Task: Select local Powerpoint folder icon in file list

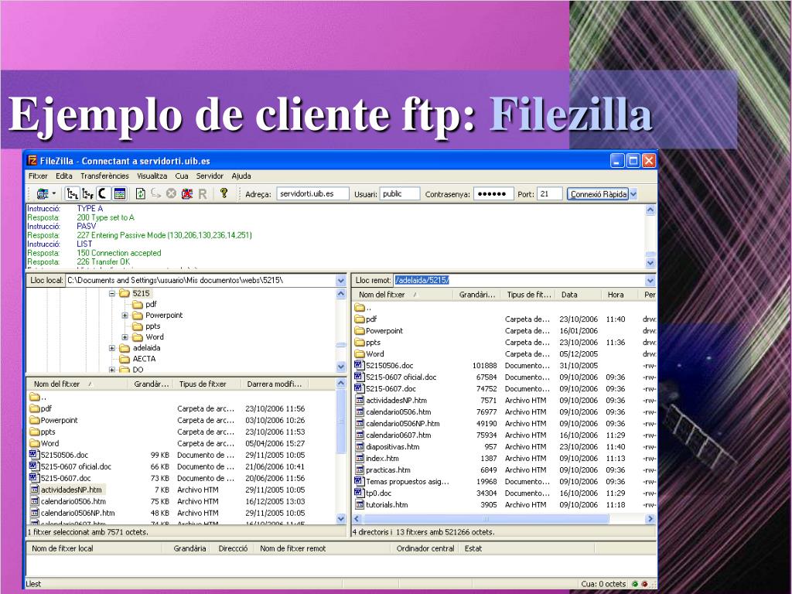Action: (x=34, y=420)
